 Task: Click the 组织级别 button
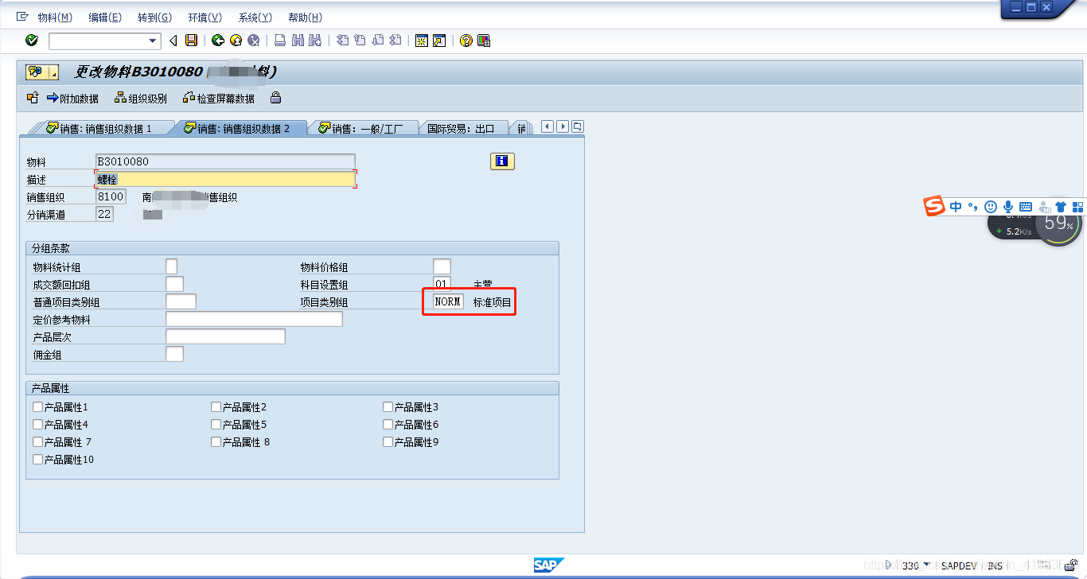click(x=141, y=98)
